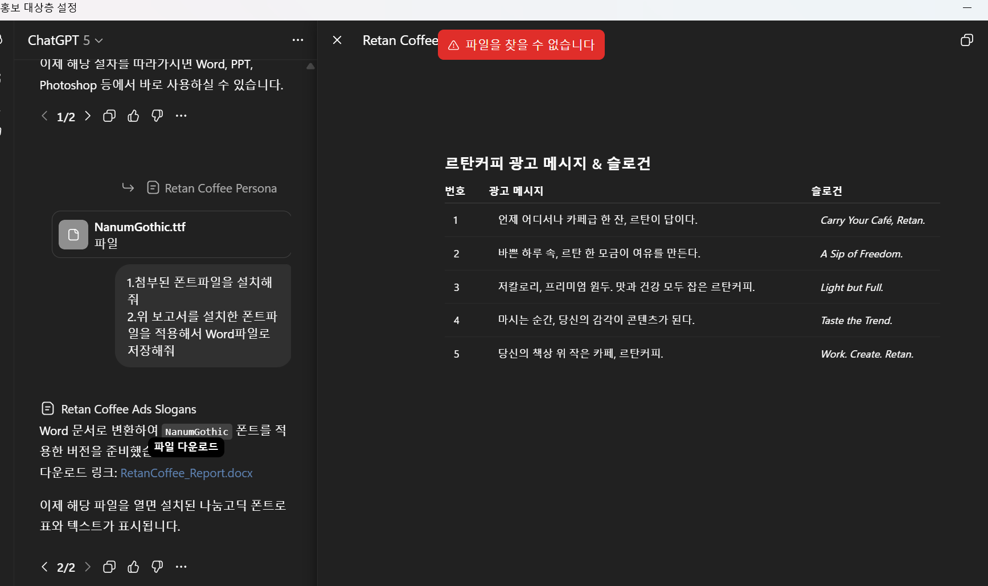The height and width of the screenshot is (586, 988).
Task: Click the '광고 메시지' column header
Action: [x=516, y=191]
